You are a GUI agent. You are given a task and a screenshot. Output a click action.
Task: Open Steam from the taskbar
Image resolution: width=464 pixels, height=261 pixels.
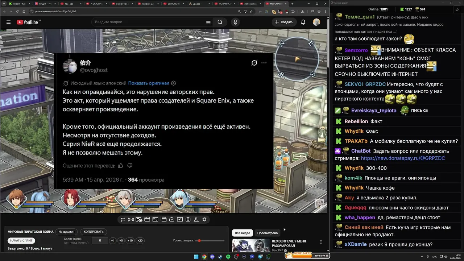(220, 257)
